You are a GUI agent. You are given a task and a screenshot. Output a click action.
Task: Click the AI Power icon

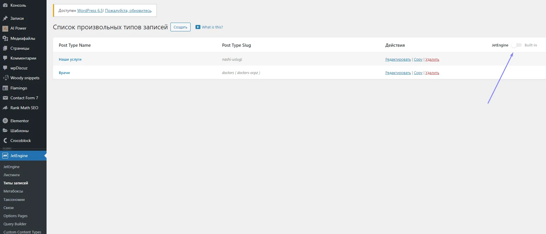tap(5, 28)
